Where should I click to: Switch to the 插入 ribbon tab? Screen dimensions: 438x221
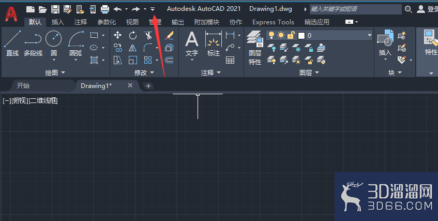[58, 22]
